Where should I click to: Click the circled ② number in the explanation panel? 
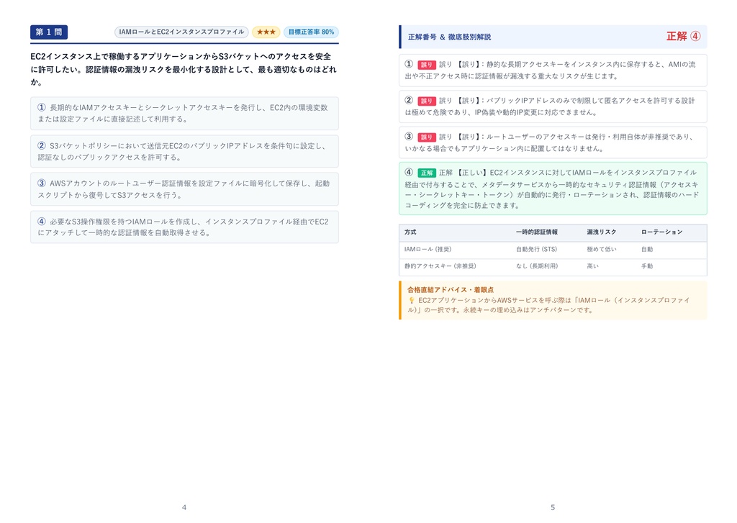click(x=409, y=100)
